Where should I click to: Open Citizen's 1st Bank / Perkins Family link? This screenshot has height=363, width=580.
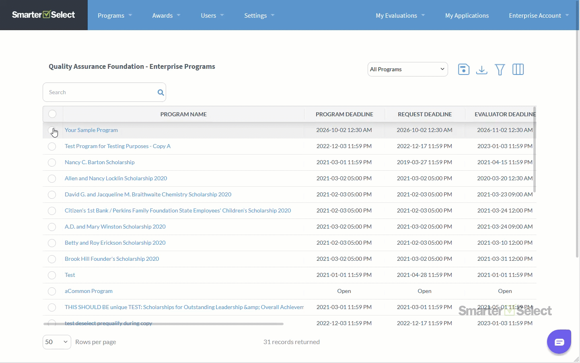pyautogui.click(x=178, y=210)
